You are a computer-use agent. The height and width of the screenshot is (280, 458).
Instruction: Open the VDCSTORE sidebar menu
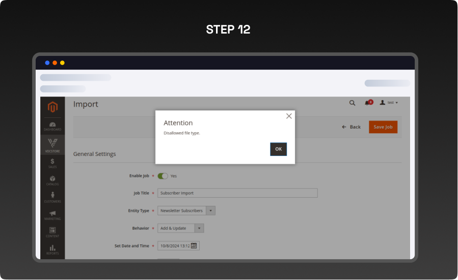point(52,145)
